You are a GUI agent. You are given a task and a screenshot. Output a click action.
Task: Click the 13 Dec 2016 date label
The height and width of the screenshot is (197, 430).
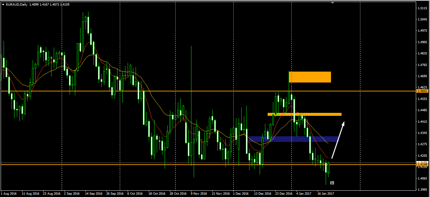coord(263,194)
